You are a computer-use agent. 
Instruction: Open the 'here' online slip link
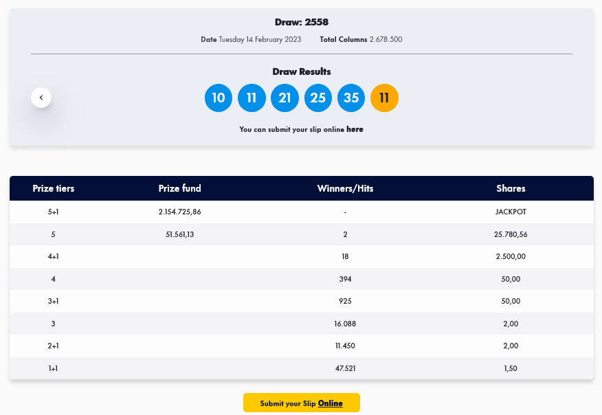pyautogui.click(x=355, y=129)
